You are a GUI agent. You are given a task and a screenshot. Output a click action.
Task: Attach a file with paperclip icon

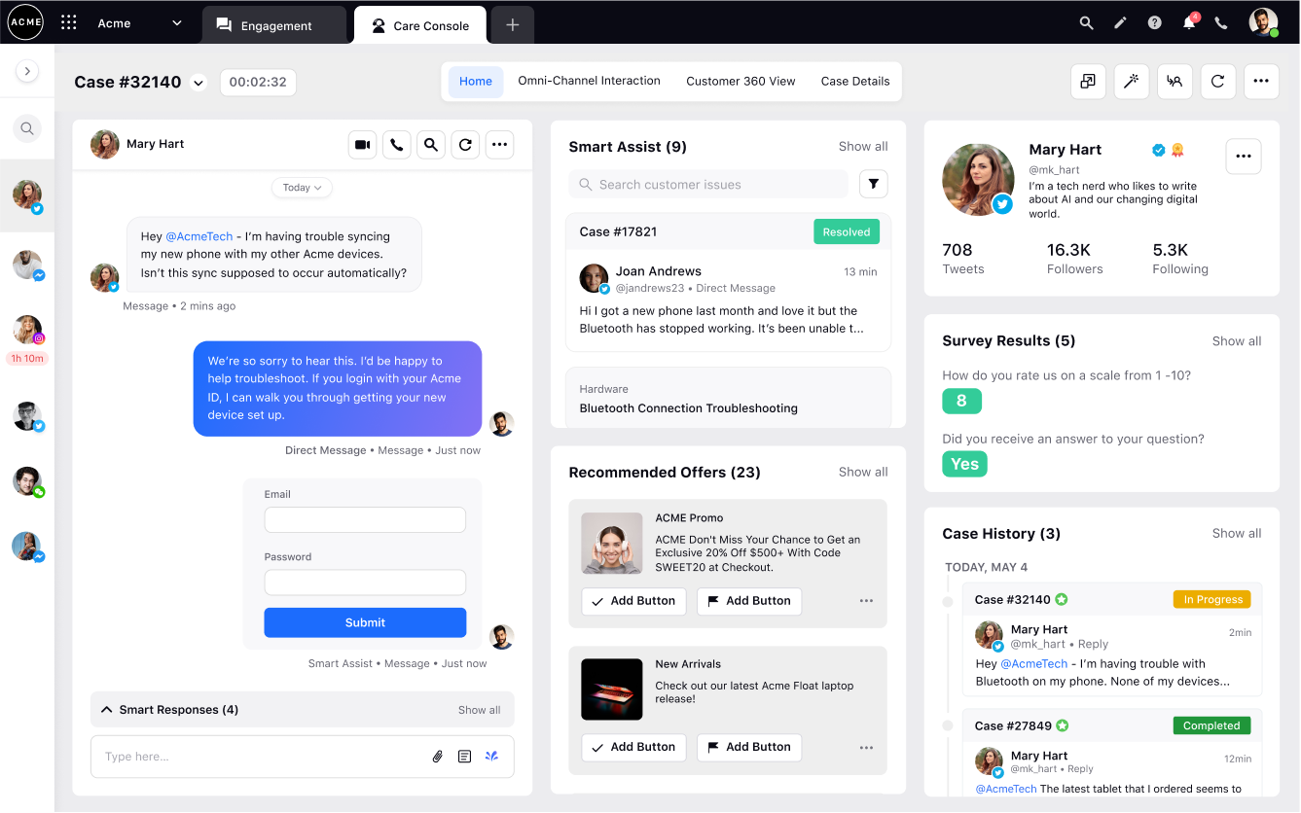pos(438,757)
